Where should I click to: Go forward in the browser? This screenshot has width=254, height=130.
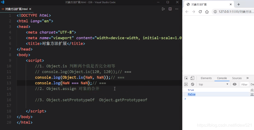click(x=194, y=12)
